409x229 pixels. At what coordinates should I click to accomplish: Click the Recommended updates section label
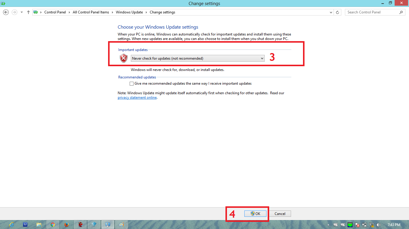pyautogui.click(x=137, y=77)
